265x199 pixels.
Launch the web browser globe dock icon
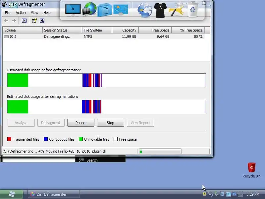[145, 10]
